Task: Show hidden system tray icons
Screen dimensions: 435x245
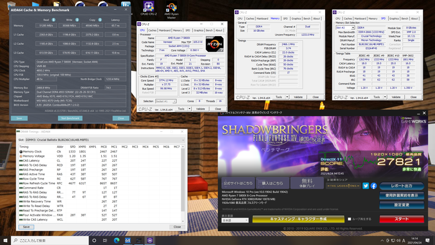Action: (382, 241)
